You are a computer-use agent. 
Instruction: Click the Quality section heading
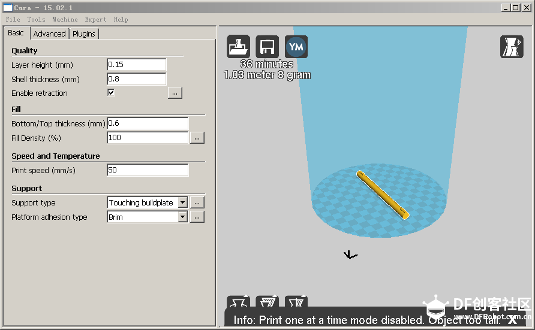[25, 51]
